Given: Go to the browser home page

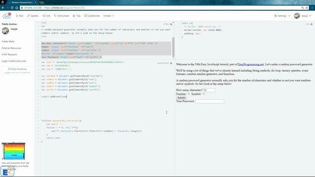Looking at the screenshot, I should pyautogui.click(x=17, y=8).
